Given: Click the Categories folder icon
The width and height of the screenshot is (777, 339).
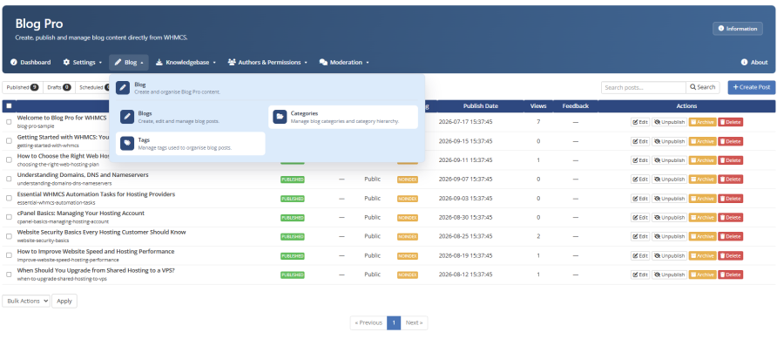Looking at the screenshot, I should pyautogui.click(x=280, y=117).
